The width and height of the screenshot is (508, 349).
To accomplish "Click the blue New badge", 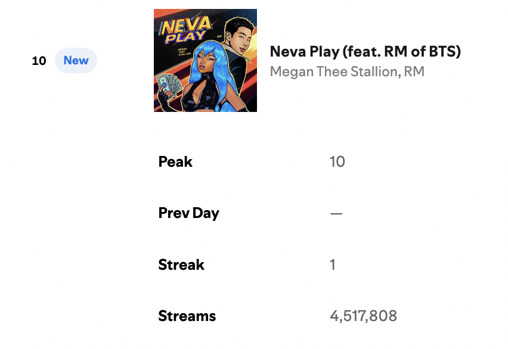I will point(76,61).
